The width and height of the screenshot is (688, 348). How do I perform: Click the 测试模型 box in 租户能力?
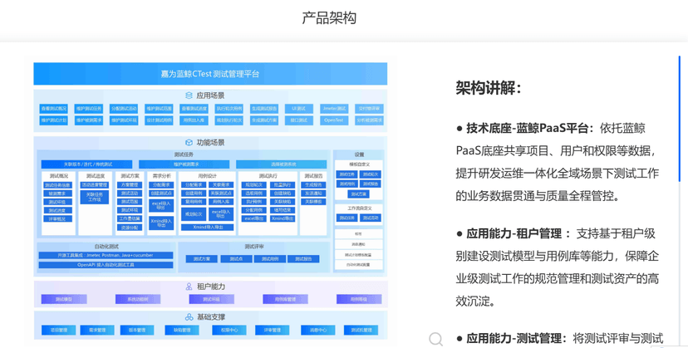point(64,299)
